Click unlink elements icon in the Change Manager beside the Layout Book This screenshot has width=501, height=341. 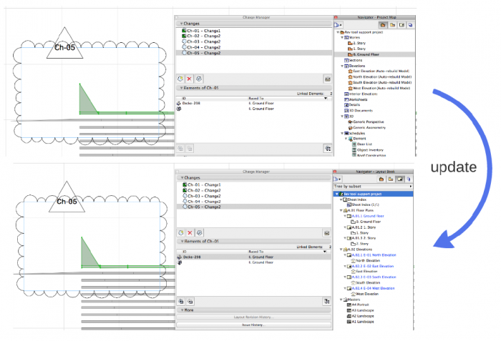click(x=190, y=302)
